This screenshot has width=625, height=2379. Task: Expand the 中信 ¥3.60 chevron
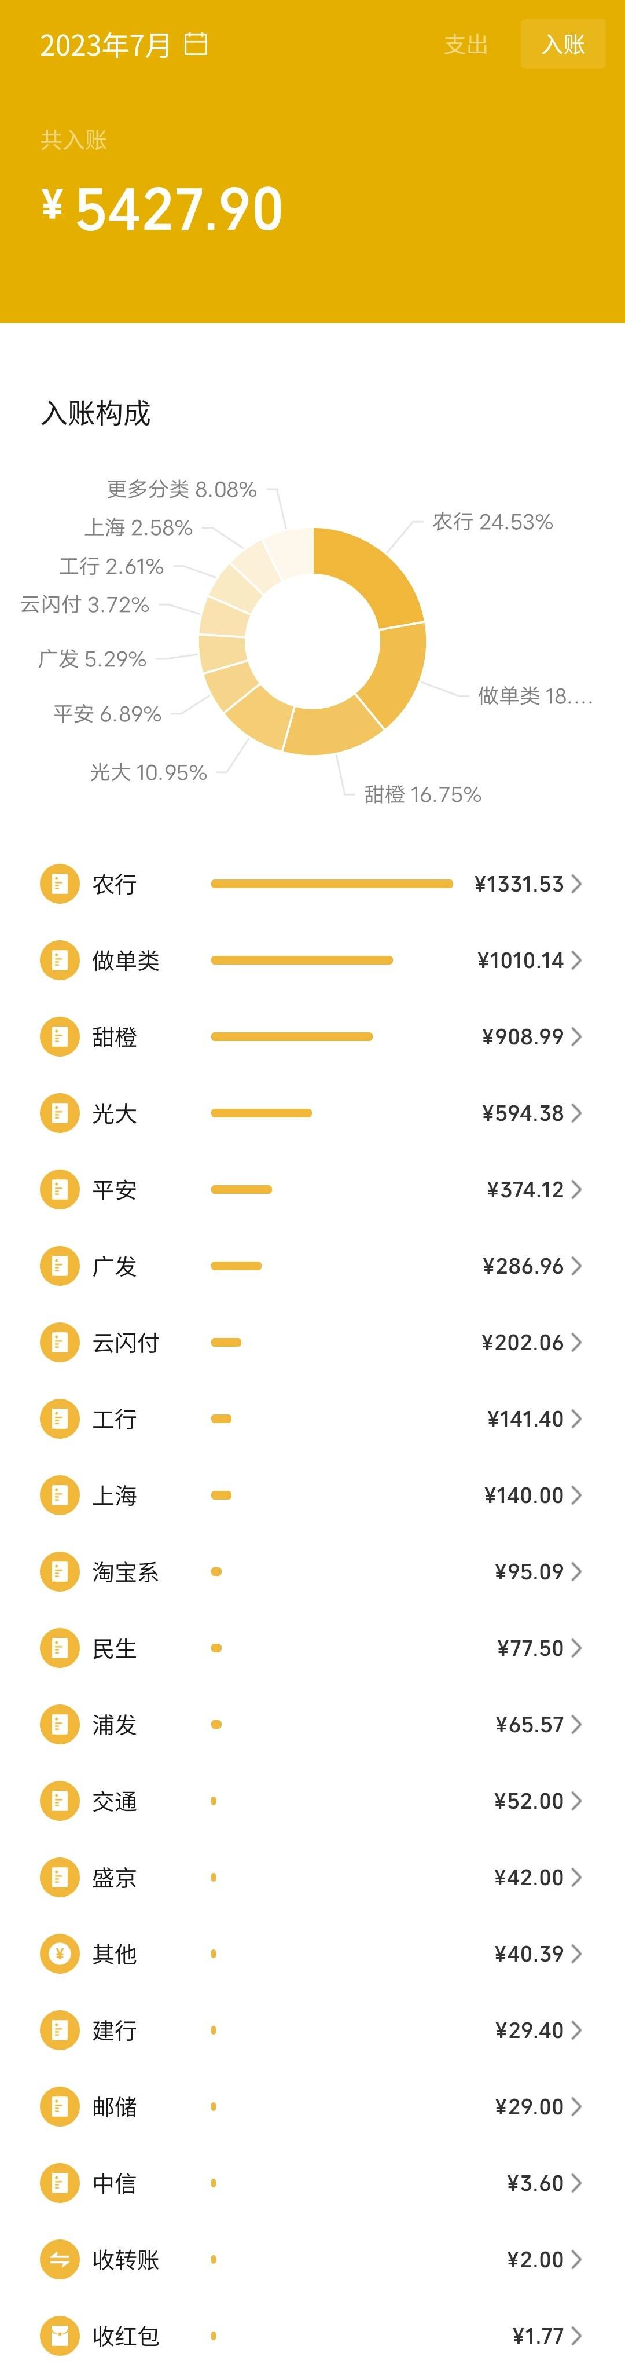[576, 2182]
